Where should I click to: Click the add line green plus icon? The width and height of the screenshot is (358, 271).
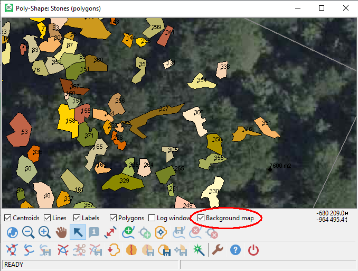click(x=127, y=232)
